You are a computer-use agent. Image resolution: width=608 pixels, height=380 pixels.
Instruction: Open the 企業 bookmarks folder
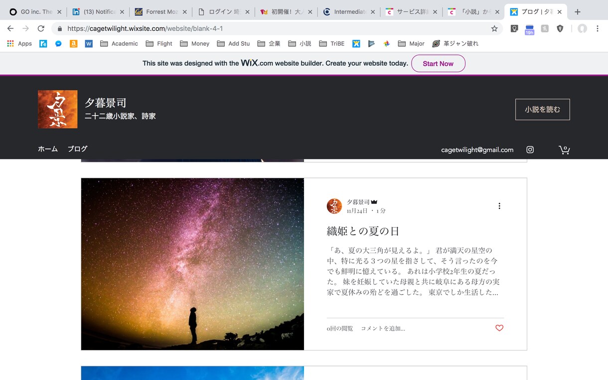pyautogui.click(x=269, y=44)
